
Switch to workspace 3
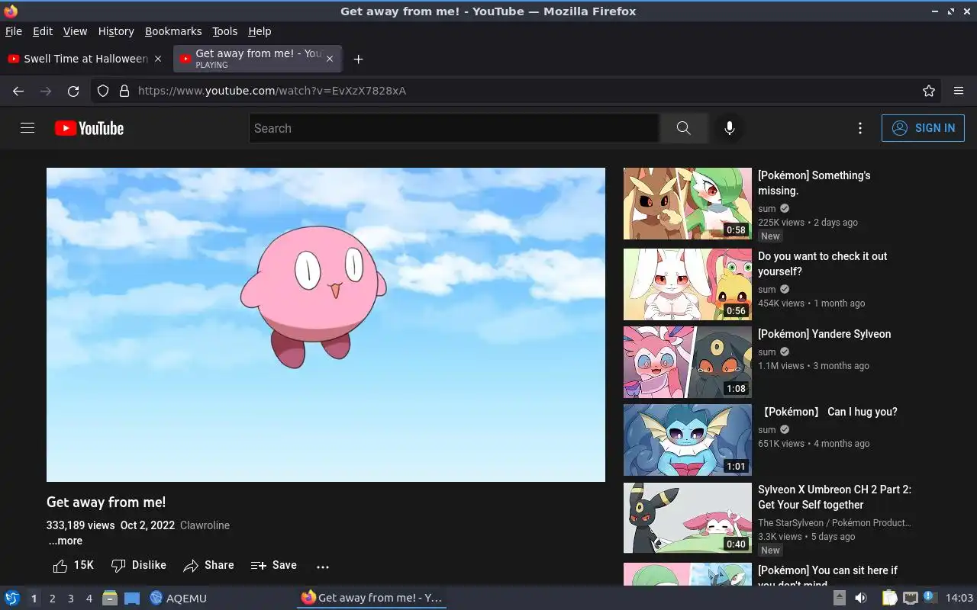click(70, 599)
